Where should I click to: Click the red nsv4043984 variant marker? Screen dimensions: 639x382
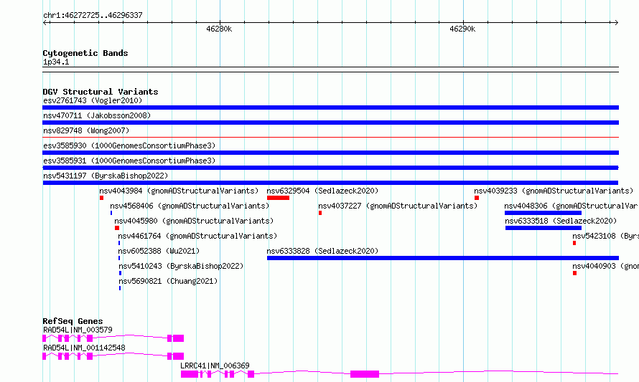[x=101, y=198]
